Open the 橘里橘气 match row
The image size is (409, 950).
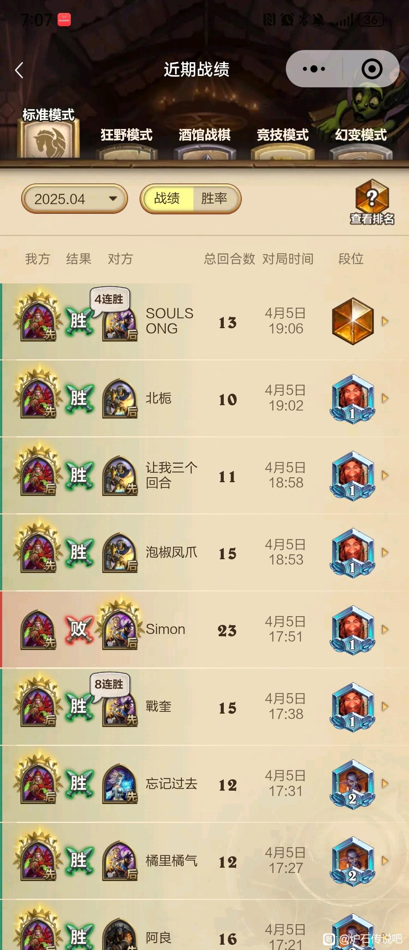pyautogui.click(x=204, y=860)
